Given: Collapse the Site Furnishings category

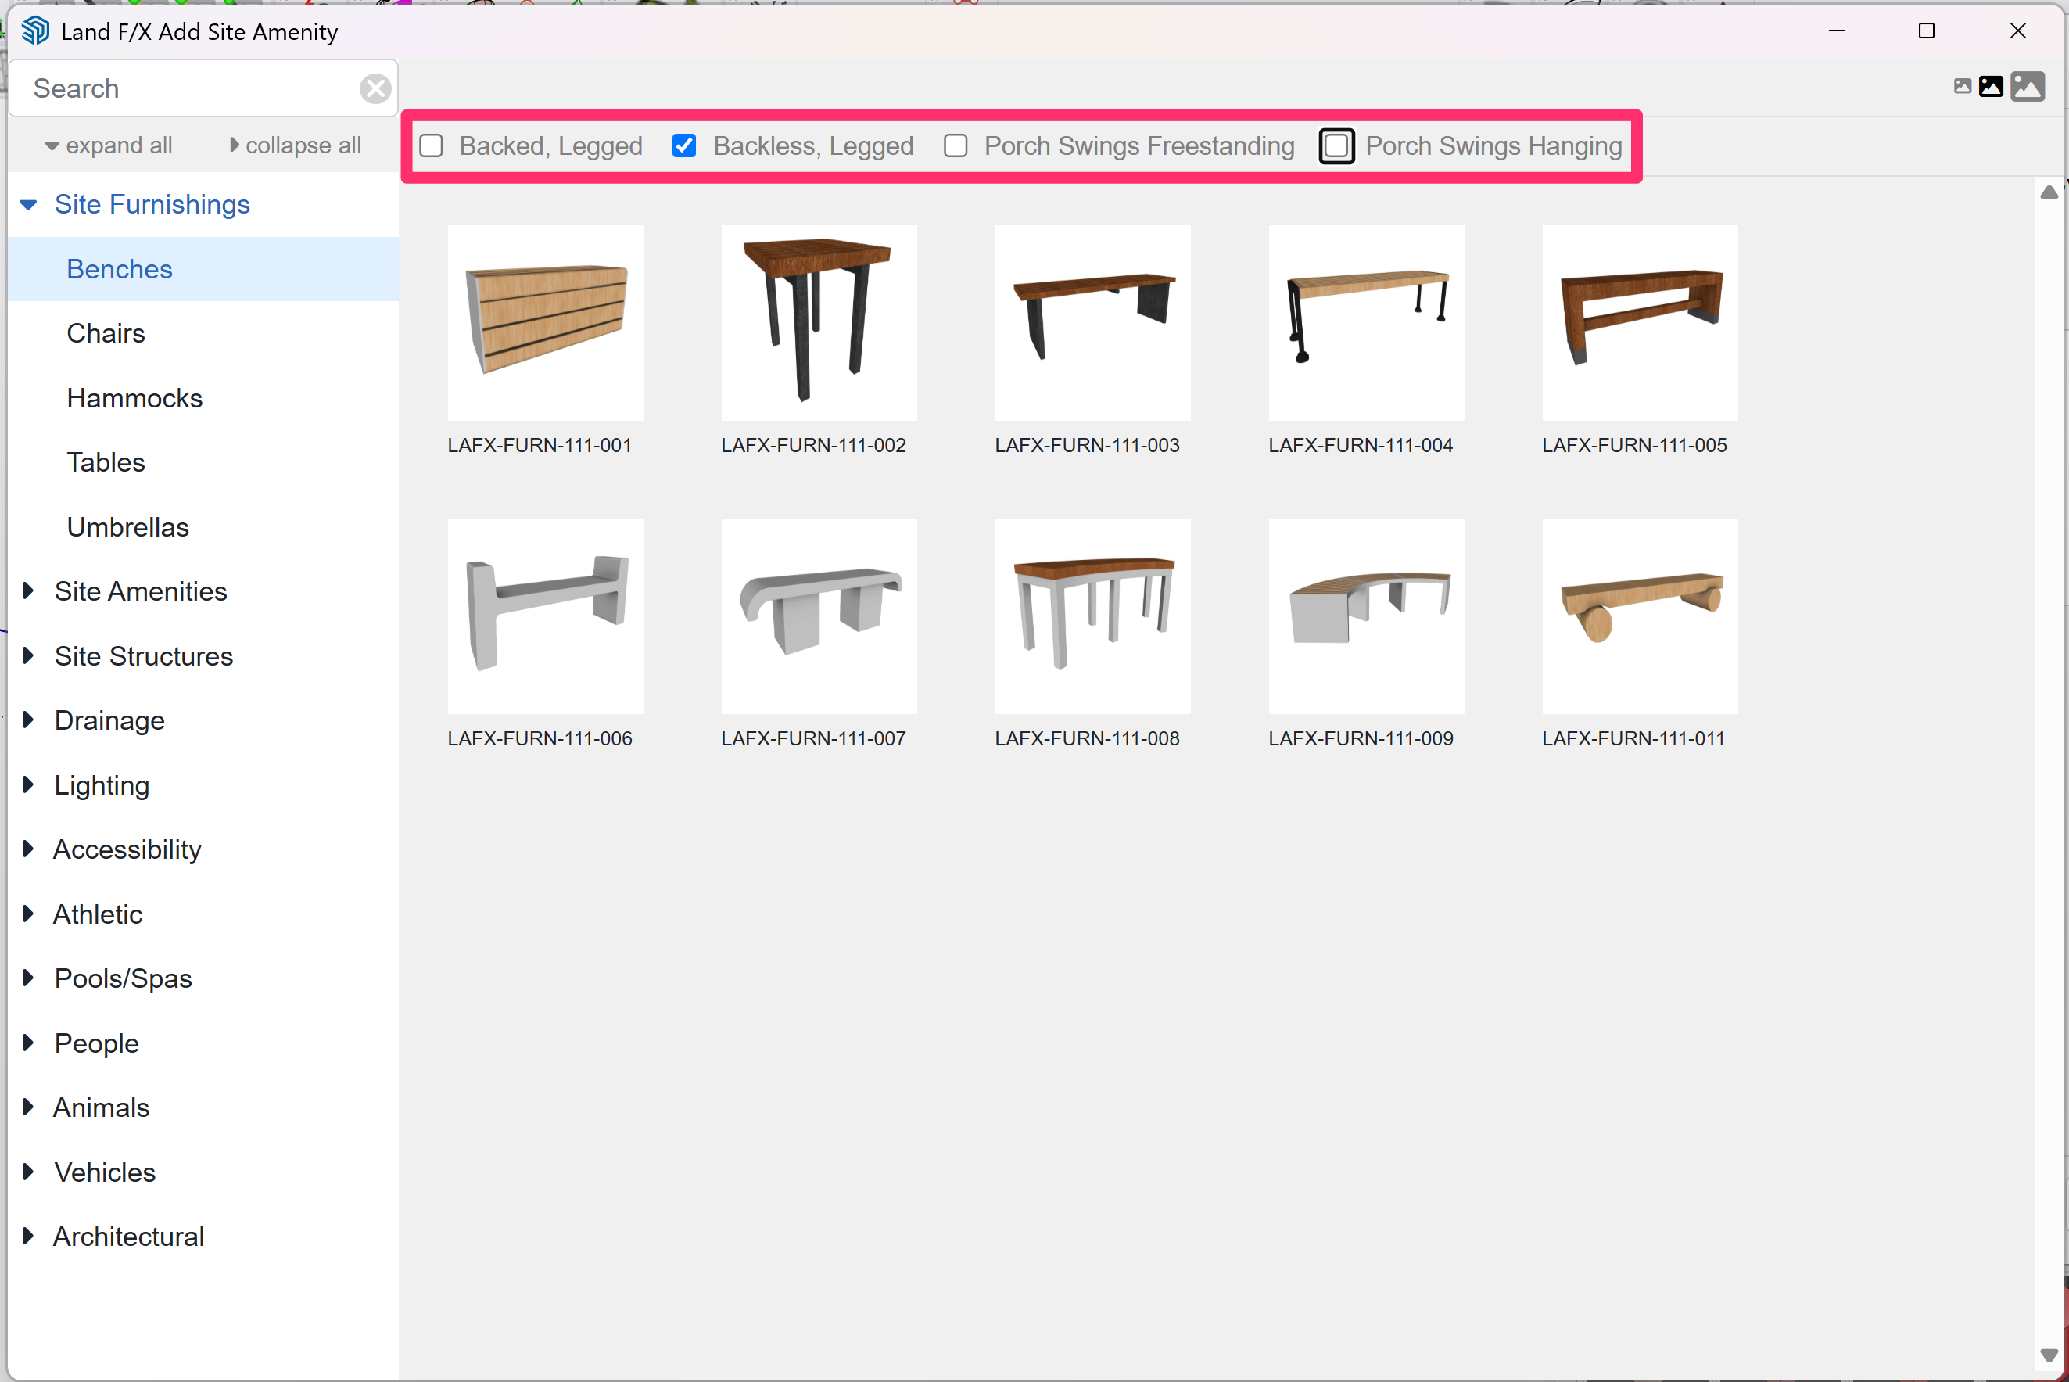Looking at the screenshot, I should (28, 204).
